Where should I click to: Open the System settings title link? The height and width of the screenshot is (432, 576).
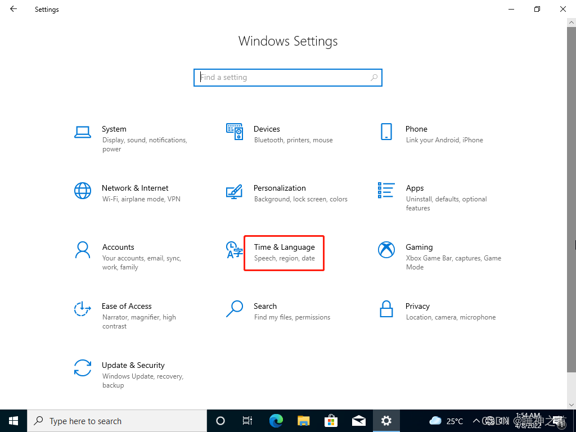pyautogui.click(x=114, y=129)
